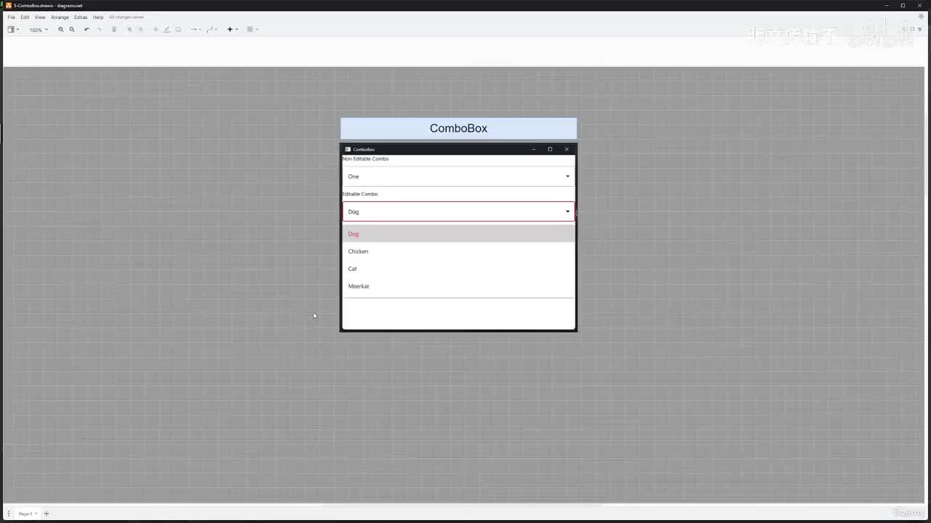Minimize the ComboBox demo window
931x523 pixels.
click(533, 150)
